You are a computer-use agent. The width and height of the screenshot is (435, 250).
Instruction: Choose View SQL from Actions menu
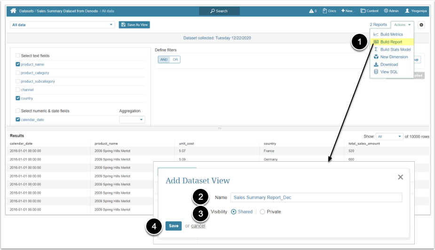[x=386, y=72]
